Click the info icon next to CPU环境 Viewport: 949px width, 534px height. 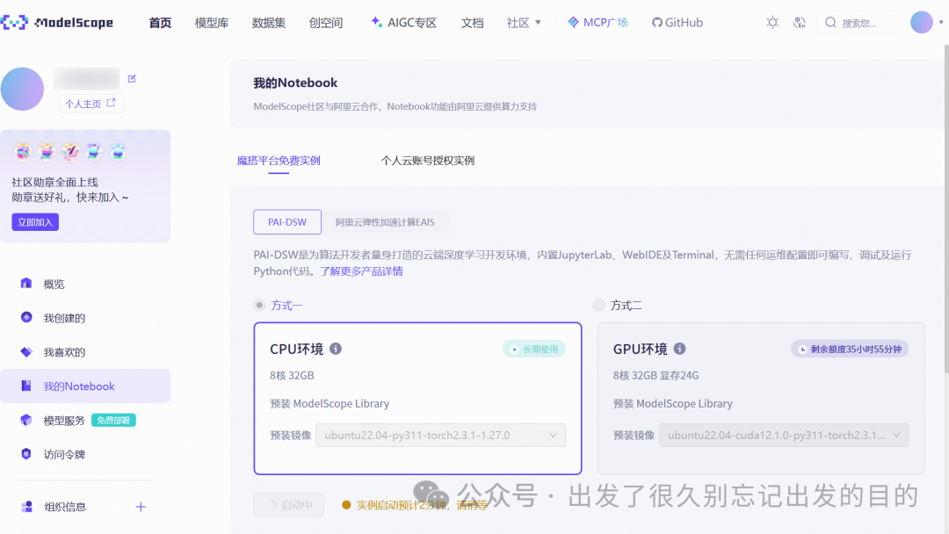tap(336, 349)
